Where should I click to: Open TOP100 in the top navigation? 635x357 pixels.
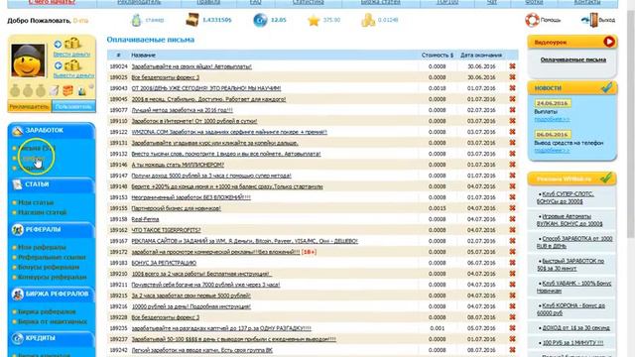[x=447, y=2]
